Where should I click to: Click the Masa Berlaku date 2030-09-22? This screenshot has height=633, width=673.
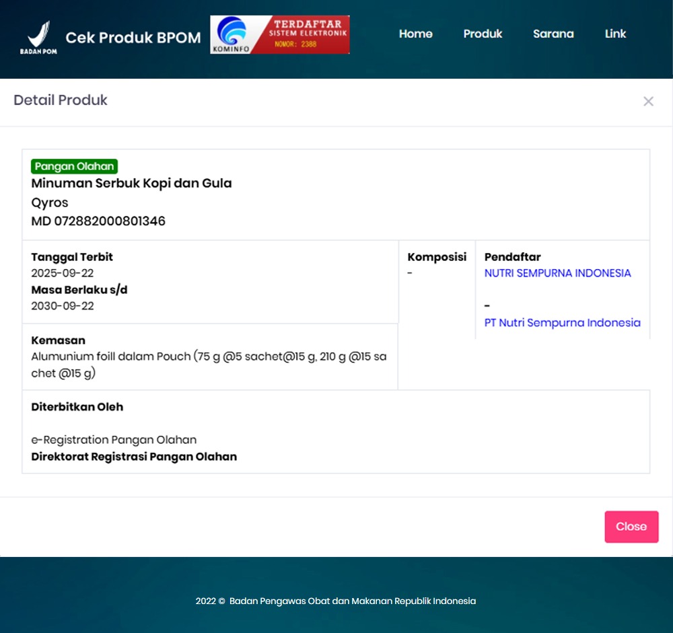point(63,306)
